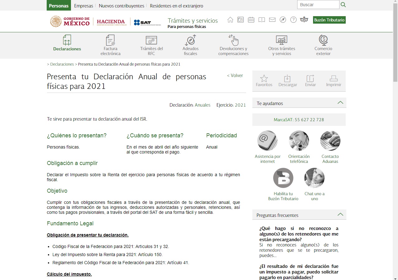Switch to the Empresas tab
Screen dimensions: 398x280
83,5
